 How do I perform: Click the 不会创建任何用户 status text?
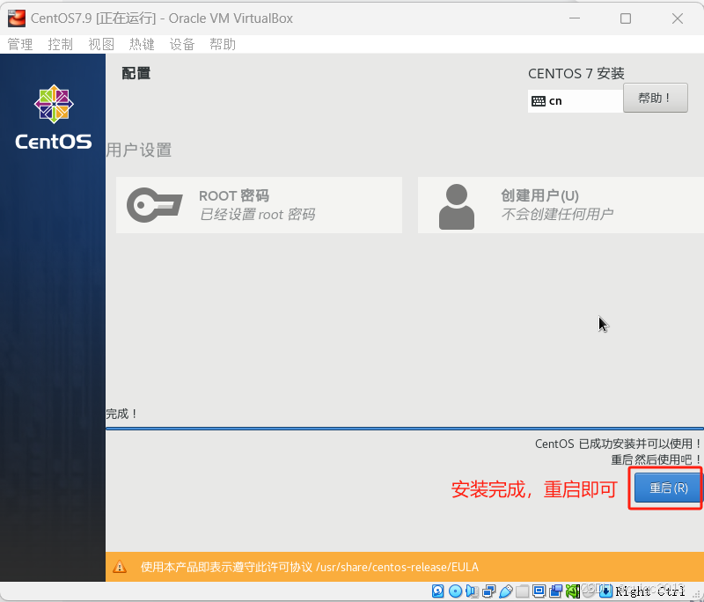[557, 214]
